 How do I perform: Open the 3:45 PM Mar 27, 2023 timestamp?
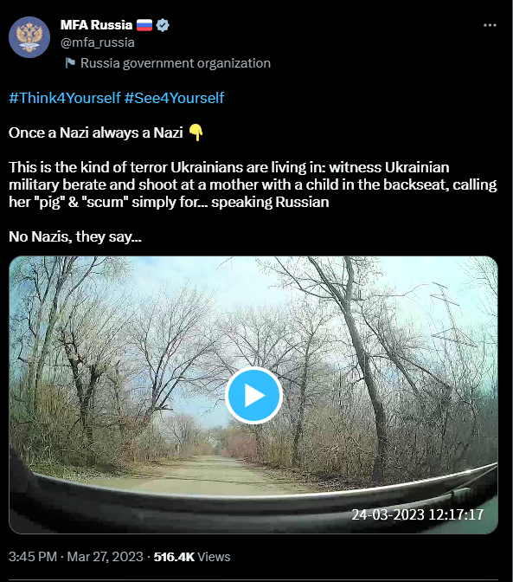(x=76, y=557)
